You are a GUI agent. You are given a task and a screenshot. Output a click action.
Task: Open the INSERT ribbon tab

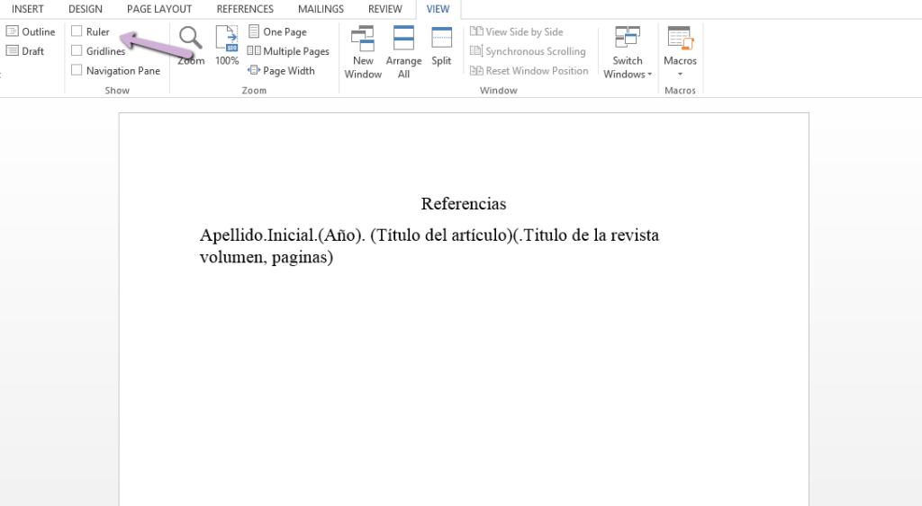click(x=28, y=9)
